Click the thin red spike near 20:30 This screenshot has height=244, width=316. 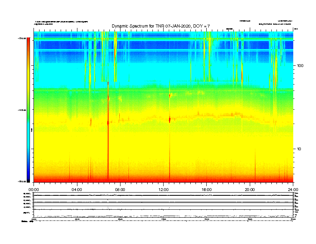[255, 165]
